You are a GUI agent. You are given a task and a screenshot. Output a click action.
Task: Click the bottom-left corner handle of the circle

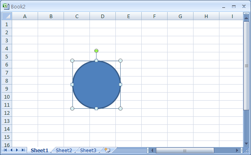tap(72, 109)
